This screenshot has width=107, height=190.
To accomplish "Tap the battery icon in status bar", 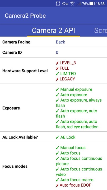I will click(92, 4).
